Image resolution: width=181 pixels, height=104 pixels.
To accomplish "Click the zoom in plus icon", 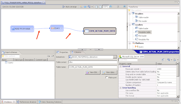I will 124,6.
